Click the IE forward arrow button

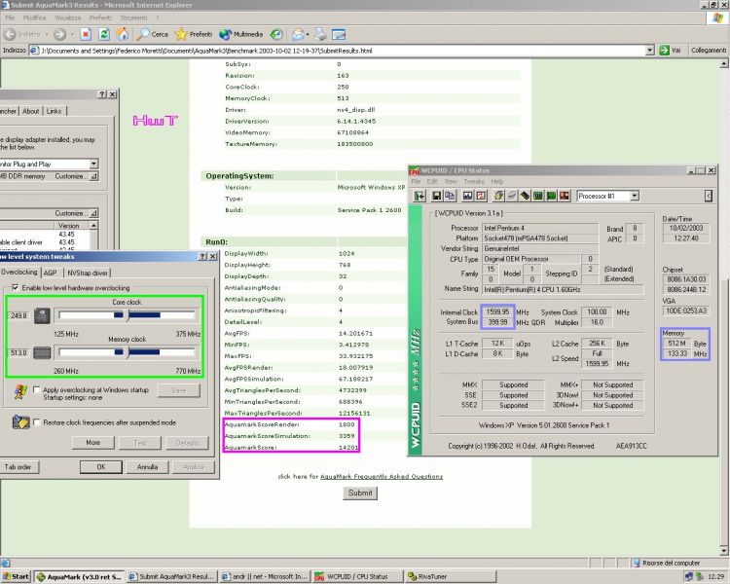tap(59, 34)
